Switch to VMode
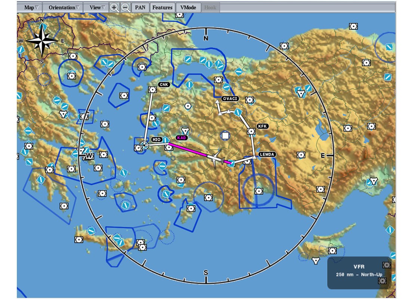This screenshot has width=413, height=299. click(188, 7)
